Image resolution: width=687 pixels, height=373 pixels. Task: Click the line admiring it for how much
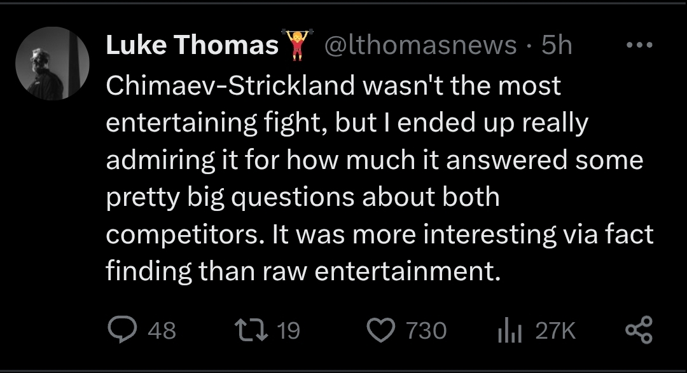375,159
